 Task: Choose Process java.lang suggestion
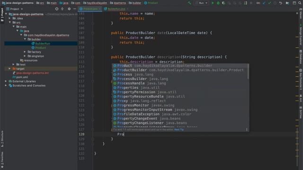pos(180,75)
